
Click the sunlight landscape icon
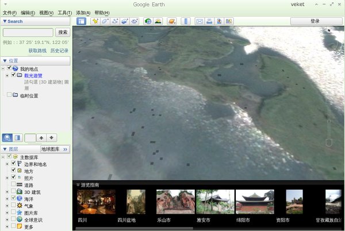158,21
